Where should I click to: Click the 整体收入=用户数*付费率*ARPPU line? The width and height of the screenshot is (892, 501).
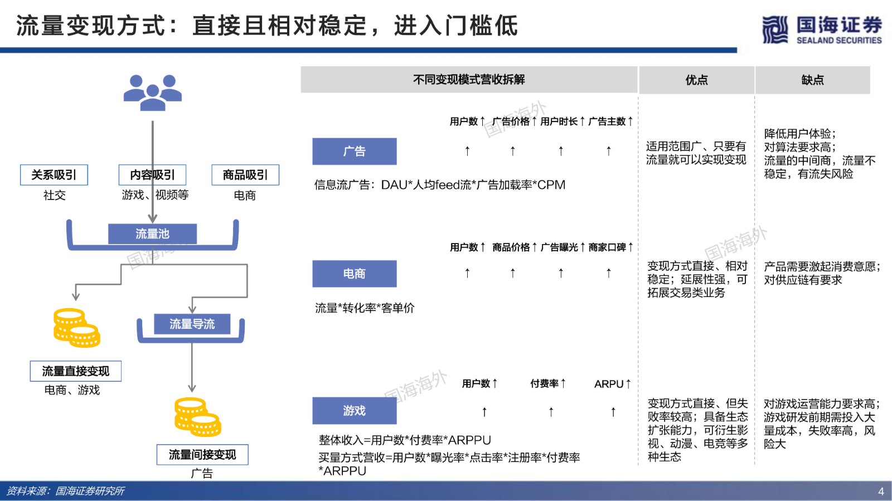405,440
